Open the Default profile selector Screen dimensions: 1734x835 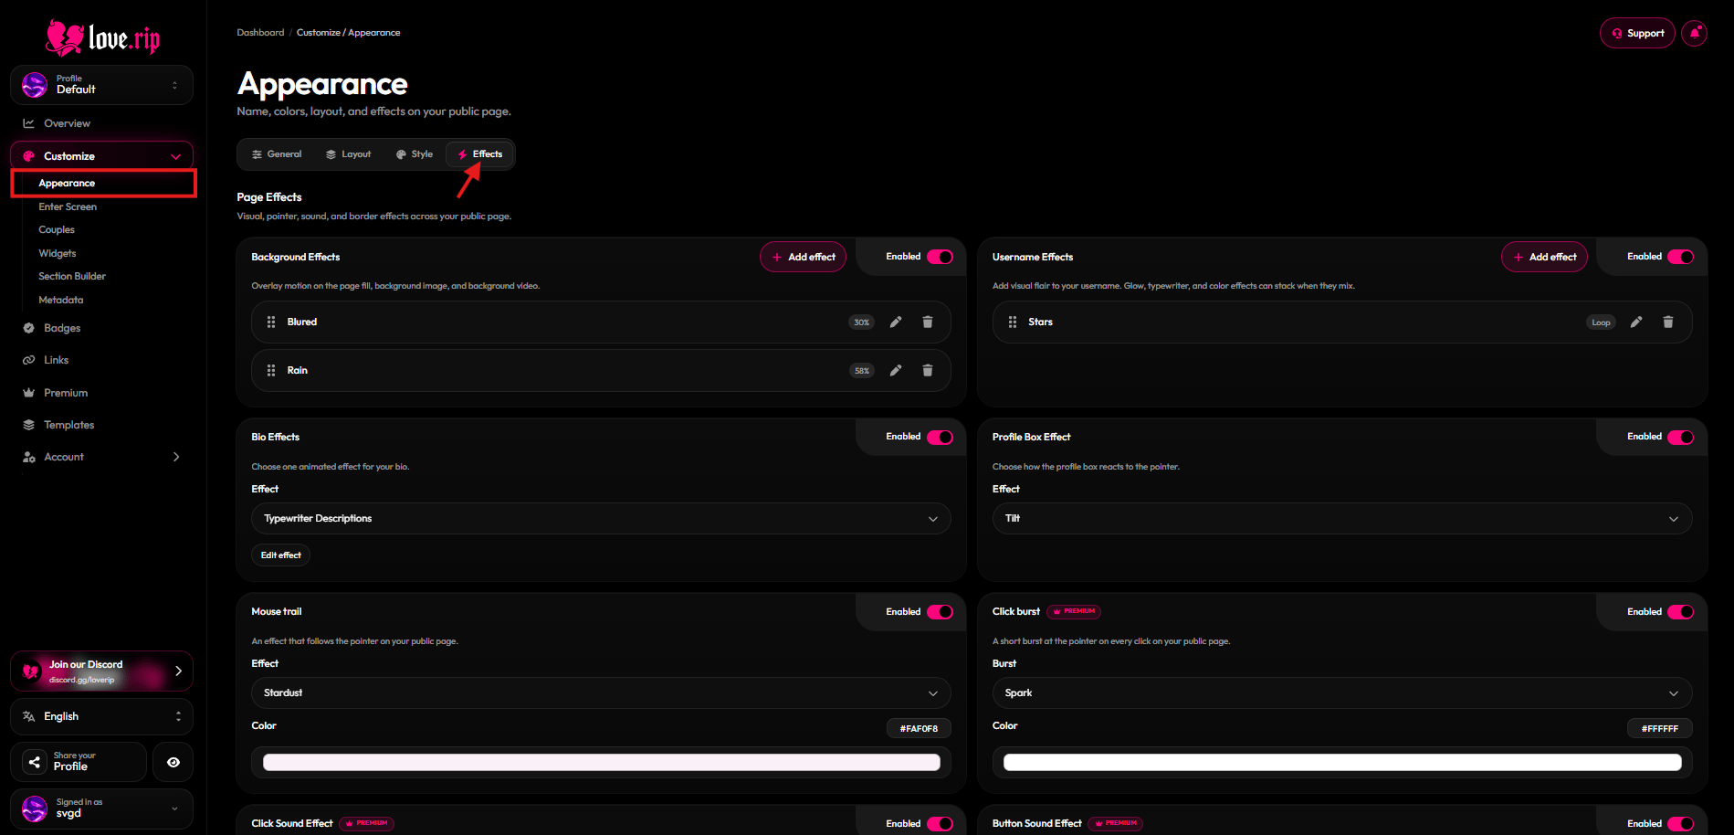click(x=101, y=85)
